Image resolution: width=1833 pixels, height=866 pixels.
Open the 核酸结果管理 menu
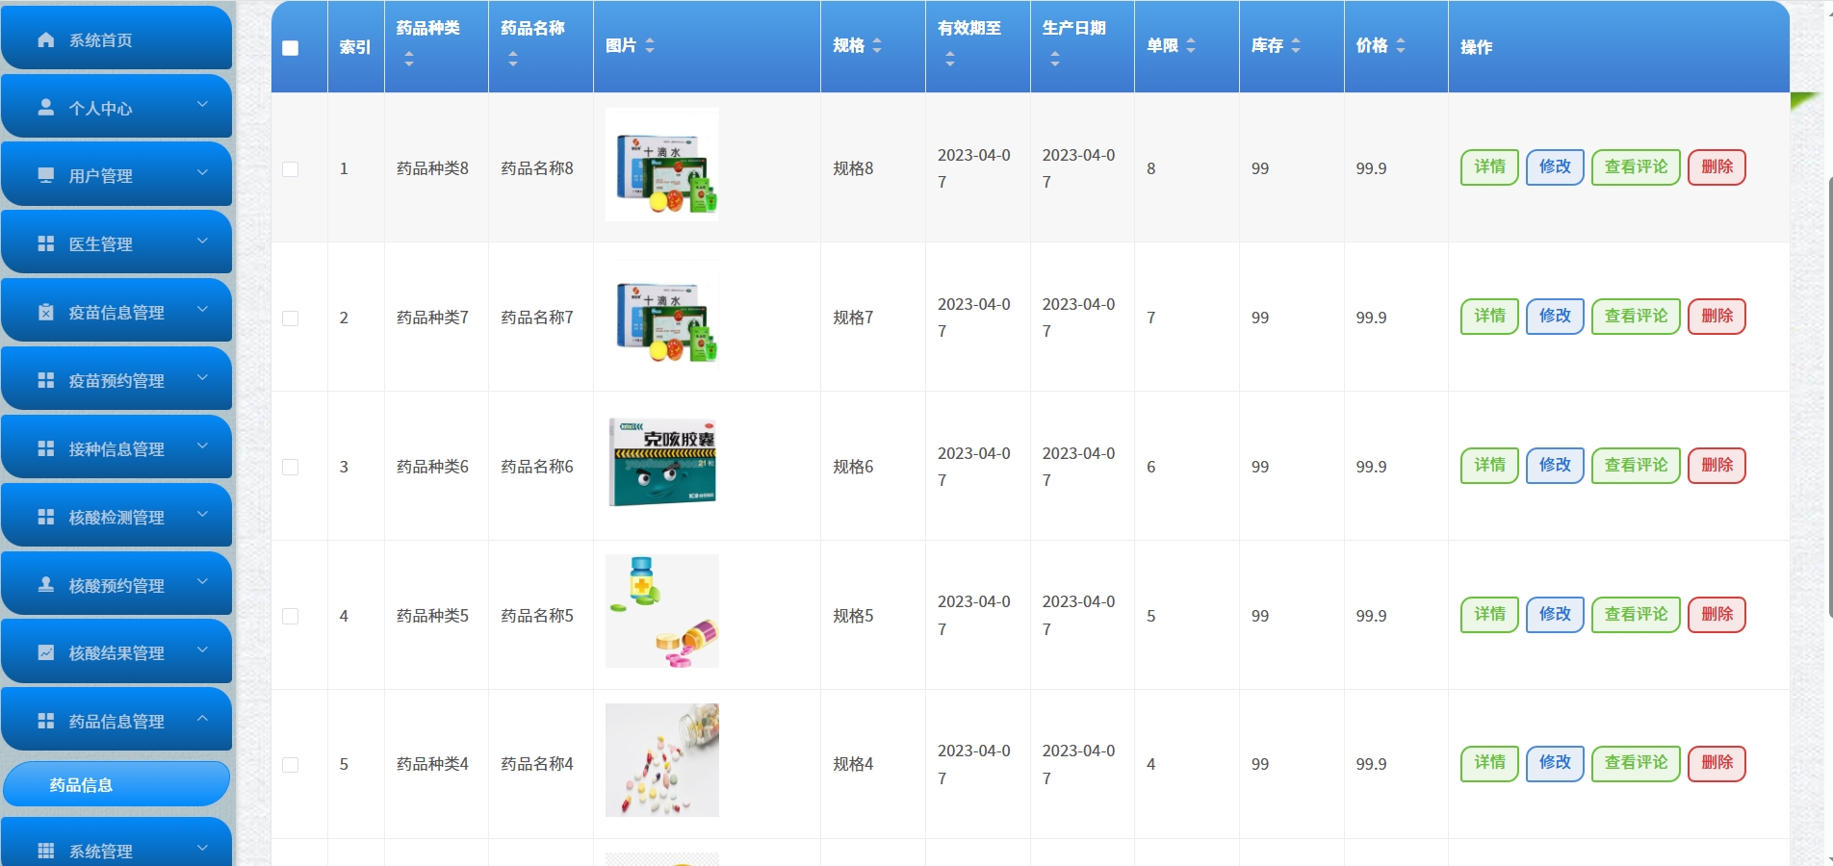116,651
